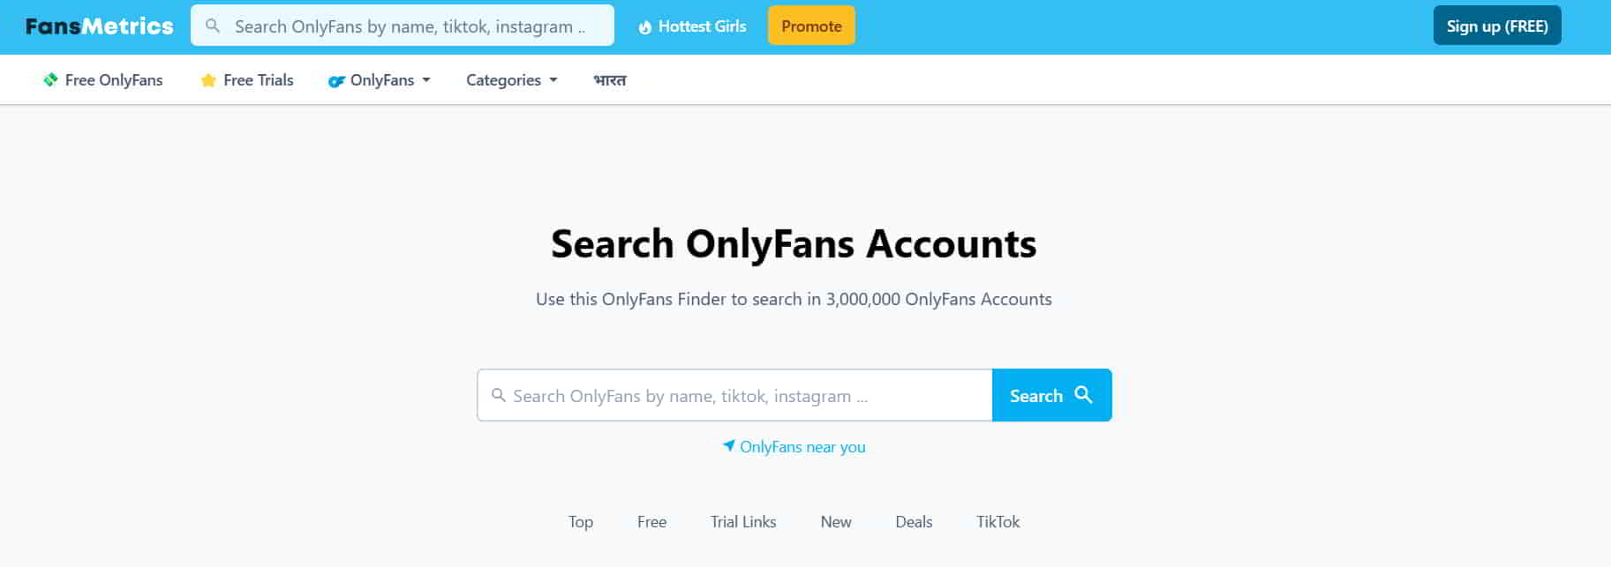The height and width of the screenshot is (567, 1611).
Task: Click the location arrow icon near OnlyFans near you
Action: tap(728, 446)
